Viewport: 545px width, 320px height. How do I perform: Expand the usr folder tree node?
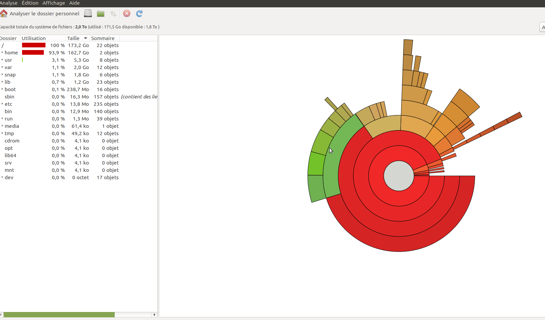pyautogui.click(x=2, y=60)
